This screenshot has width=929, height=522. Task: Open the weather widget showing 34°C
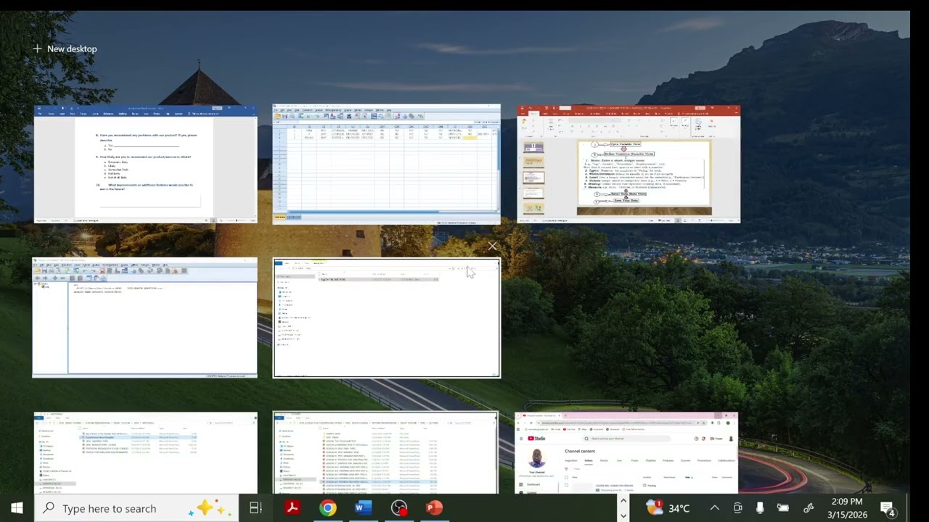point(668,508)
